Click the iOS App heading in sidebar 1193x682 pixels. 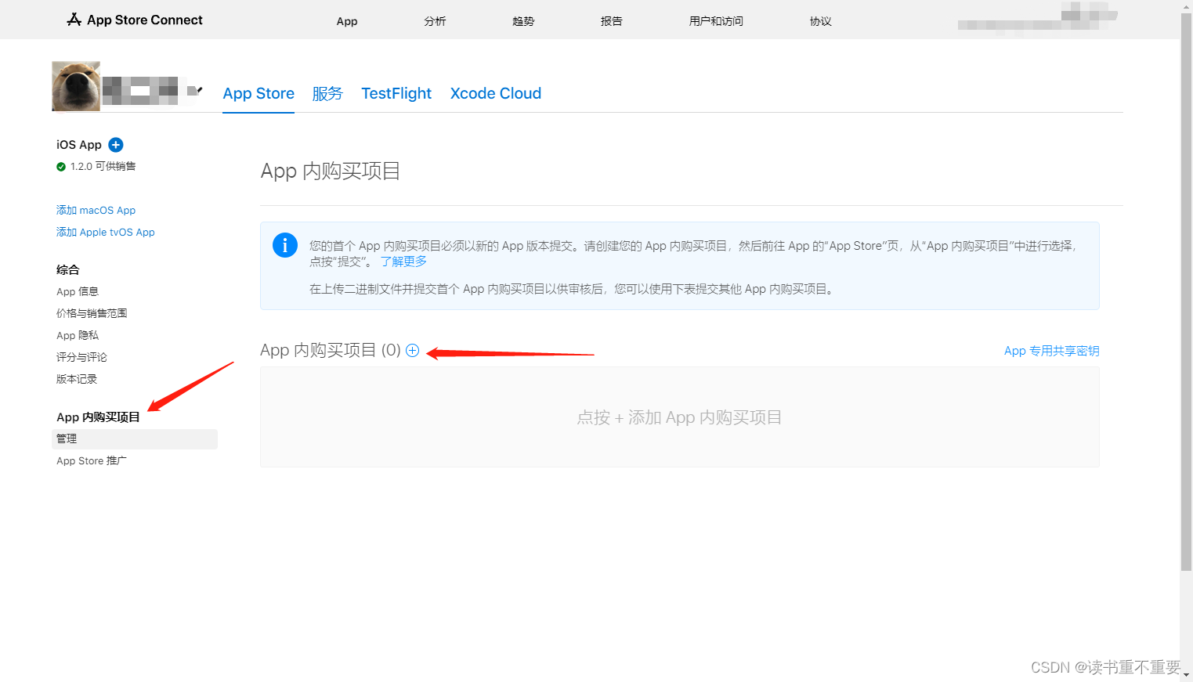pos(79,145)
